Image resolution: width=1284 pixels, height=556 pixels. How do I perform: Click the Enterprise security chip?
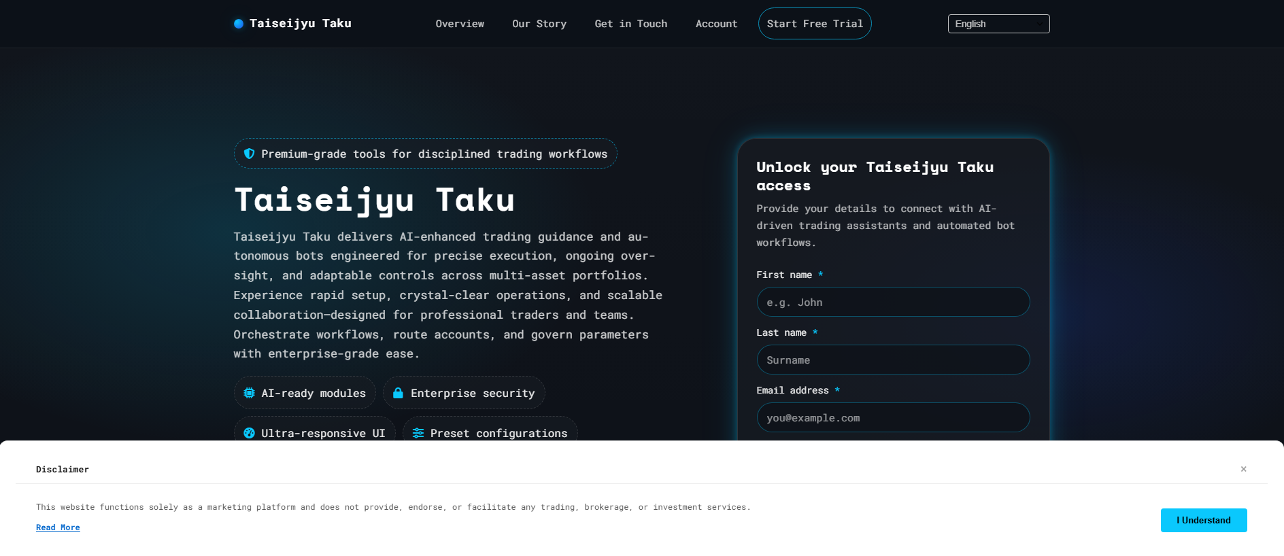[x=464, y=393]
